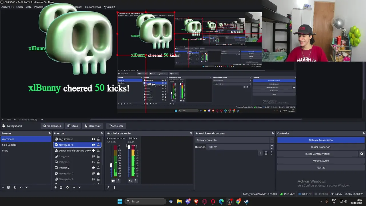Enable Modo Estudio
Screen dimensions: 366x206
321,161
